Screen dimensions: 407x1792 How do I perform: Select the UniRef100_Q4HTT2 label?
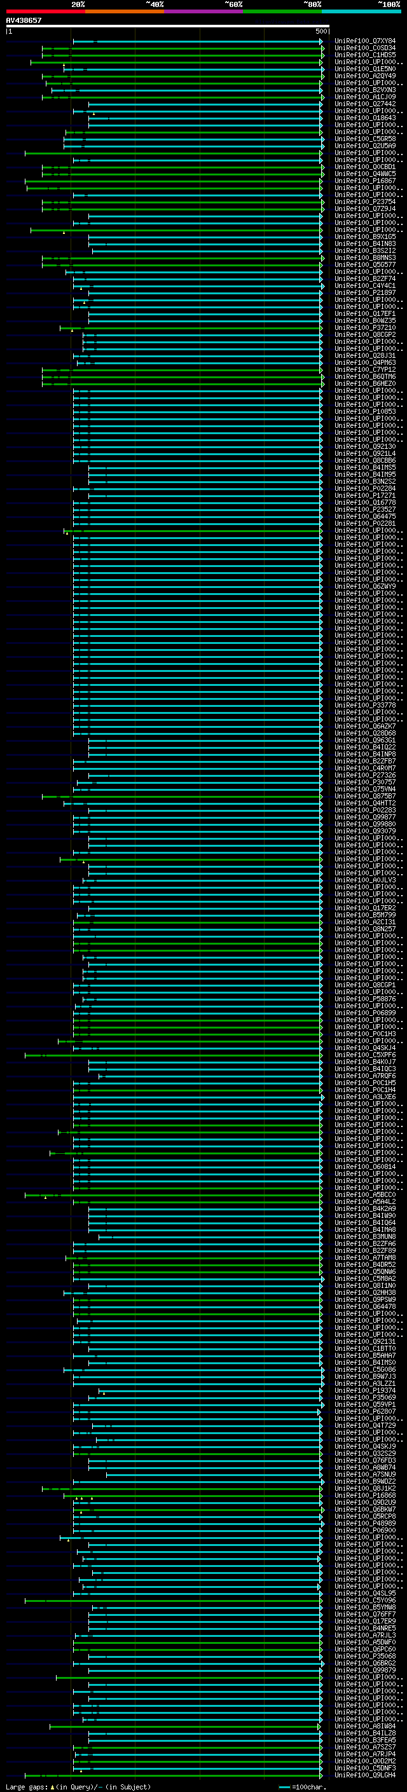[365, 803]
